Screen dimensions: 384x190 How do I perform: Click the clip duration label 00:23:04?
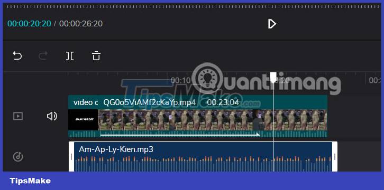click(x=223, y=102)
